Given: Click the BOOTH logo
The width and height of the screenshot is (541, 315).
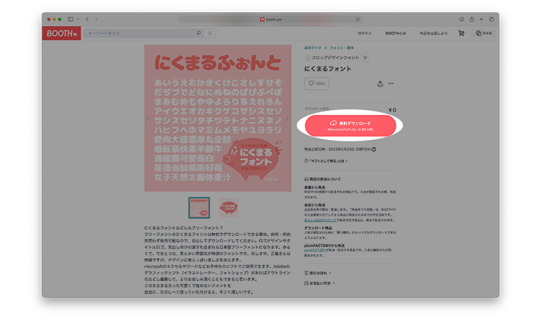Looking at the screenshot, I should [62, 33].
